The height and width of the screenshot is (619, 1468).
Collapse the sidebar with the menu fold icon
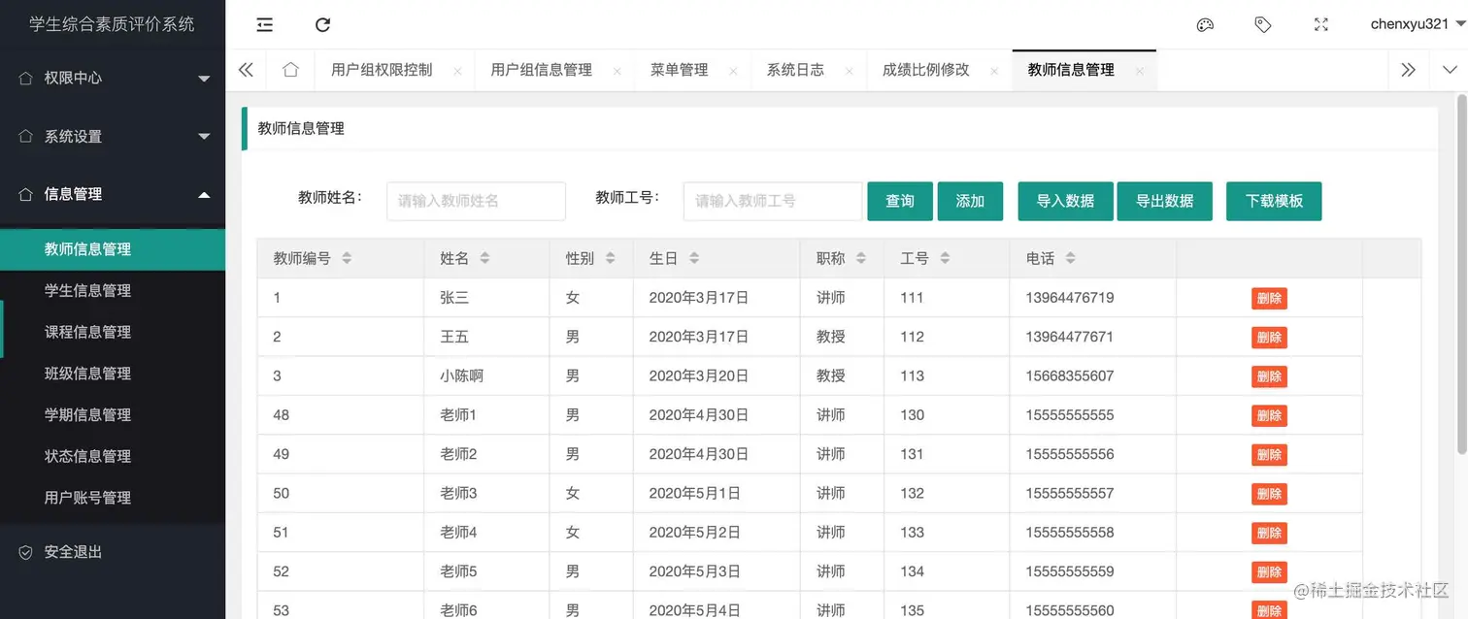coord(264,25)
